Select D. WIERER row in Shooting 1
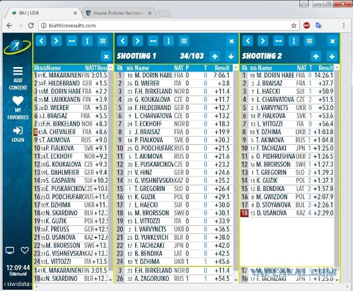The width and height of the screenshot is (353, 291). (174, 84)
